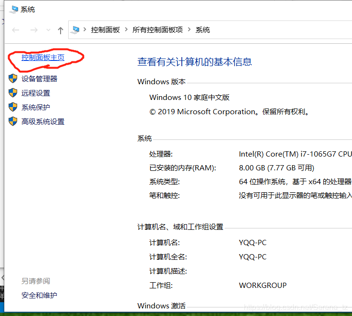Click the shield icon beside 系统保护
Viewport: 352px width, 316px height.
coord(13,107)
